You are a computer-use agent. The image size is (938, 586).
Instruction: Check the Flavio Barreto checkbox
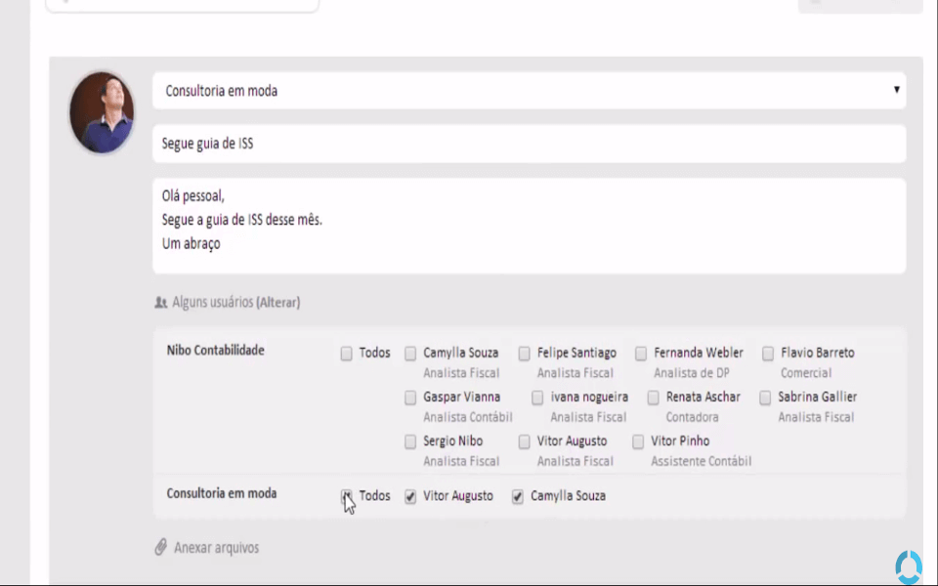click(x=768, y=354)
